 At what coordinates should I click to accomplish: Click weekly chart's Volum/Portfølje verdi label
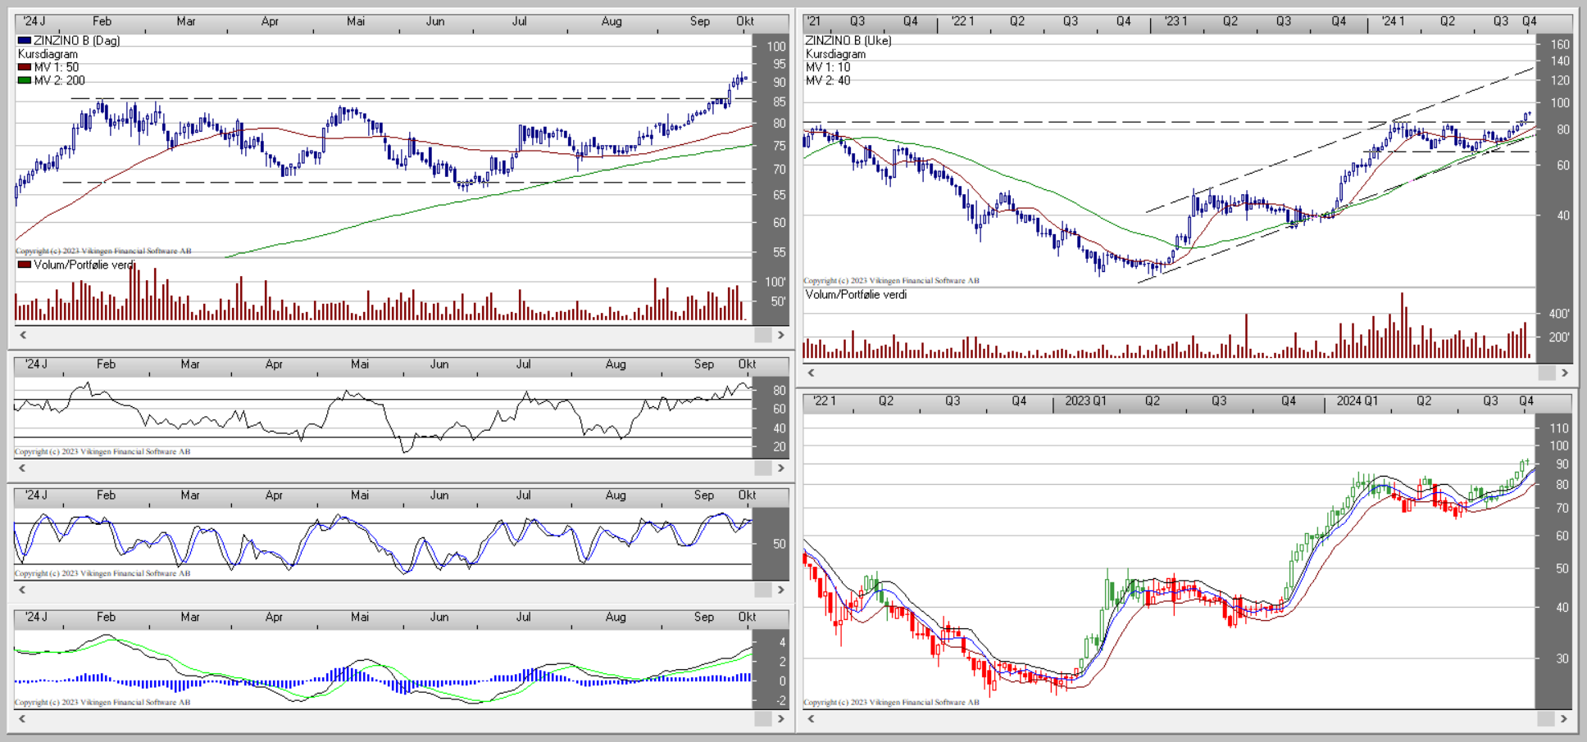pos(856,295)
